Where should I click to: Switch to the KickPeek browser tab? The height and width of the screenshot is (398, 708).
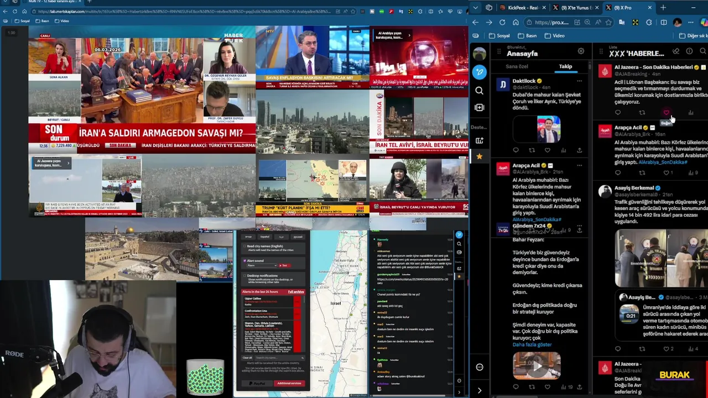[x=524, y=7]
